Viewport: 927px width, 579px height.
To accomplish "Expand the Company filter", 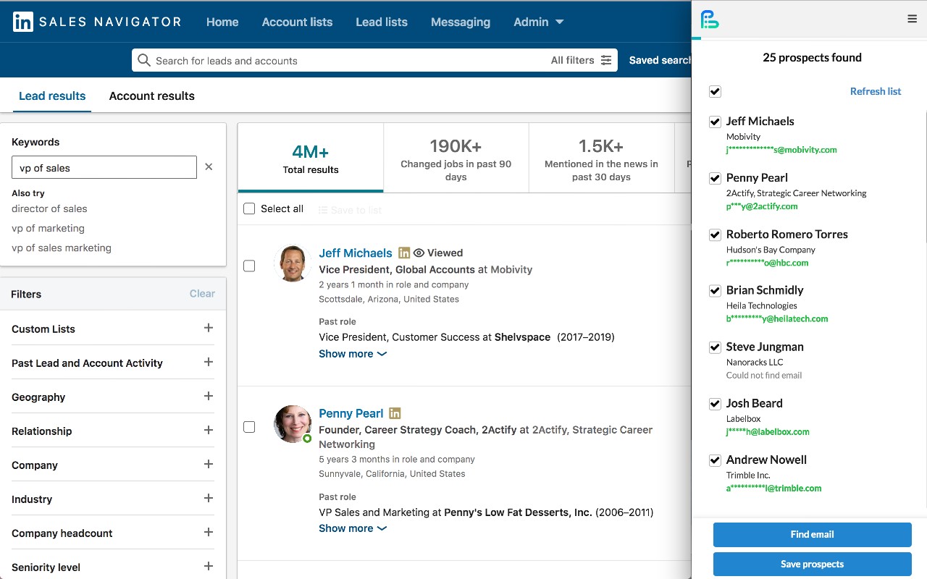I will pyautogui.click(x=209, y=464).
